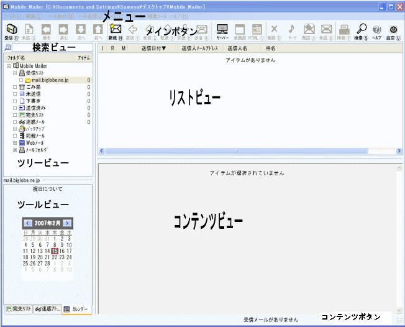Screen dimensions: 405x327
Task: Collapse the 受信リスト tree node
Action: [x=15, y=73]
